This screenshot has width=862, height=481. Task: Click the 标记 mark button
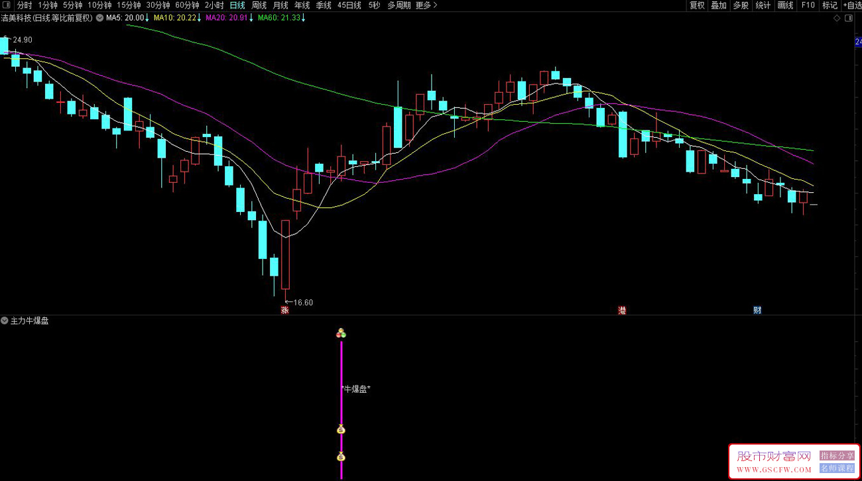(830, 5)
